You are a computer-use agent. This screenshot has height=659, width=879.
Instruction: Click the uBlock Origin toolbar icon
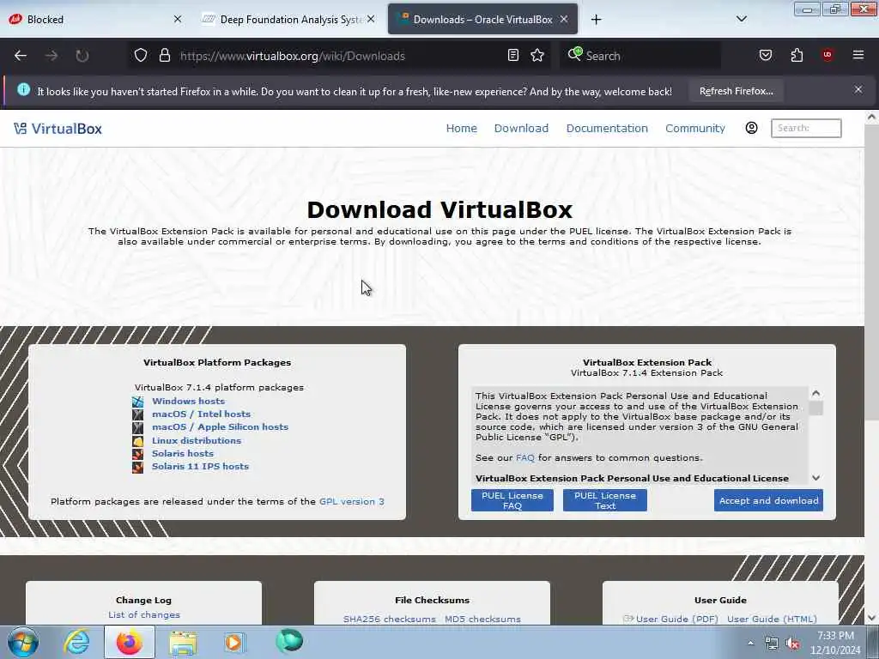[827, 55]
